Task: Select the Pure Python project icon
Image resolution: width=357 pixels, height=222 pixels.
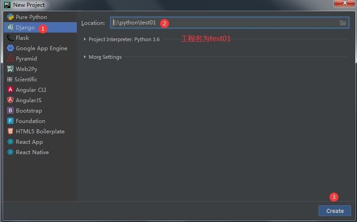Action: pyautogui.click(x=10, y=17)
